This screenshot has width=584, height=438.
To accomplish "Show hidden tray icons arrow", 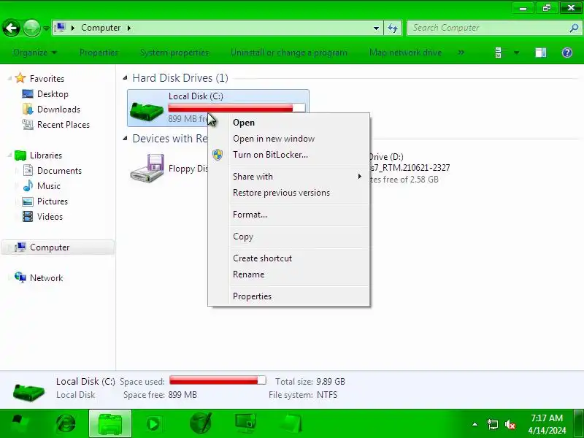I will pyautogui.click(x=475, y=424).
